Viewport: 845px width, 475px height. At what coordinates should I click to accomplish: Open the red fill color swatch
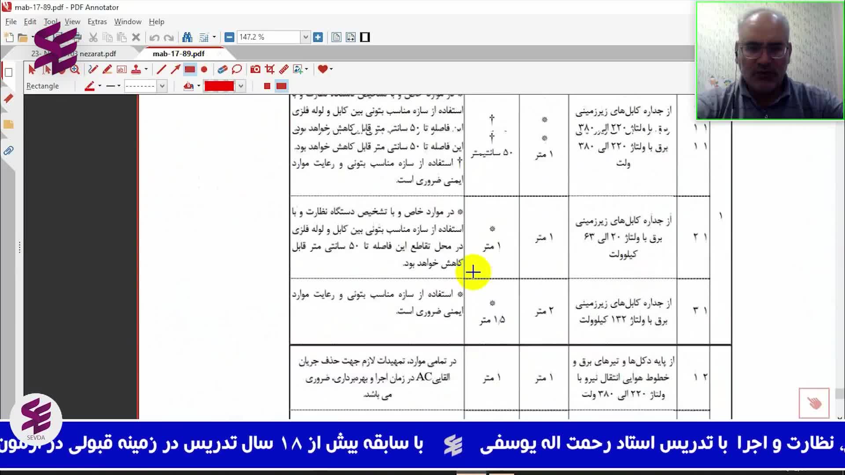point(219,86)
